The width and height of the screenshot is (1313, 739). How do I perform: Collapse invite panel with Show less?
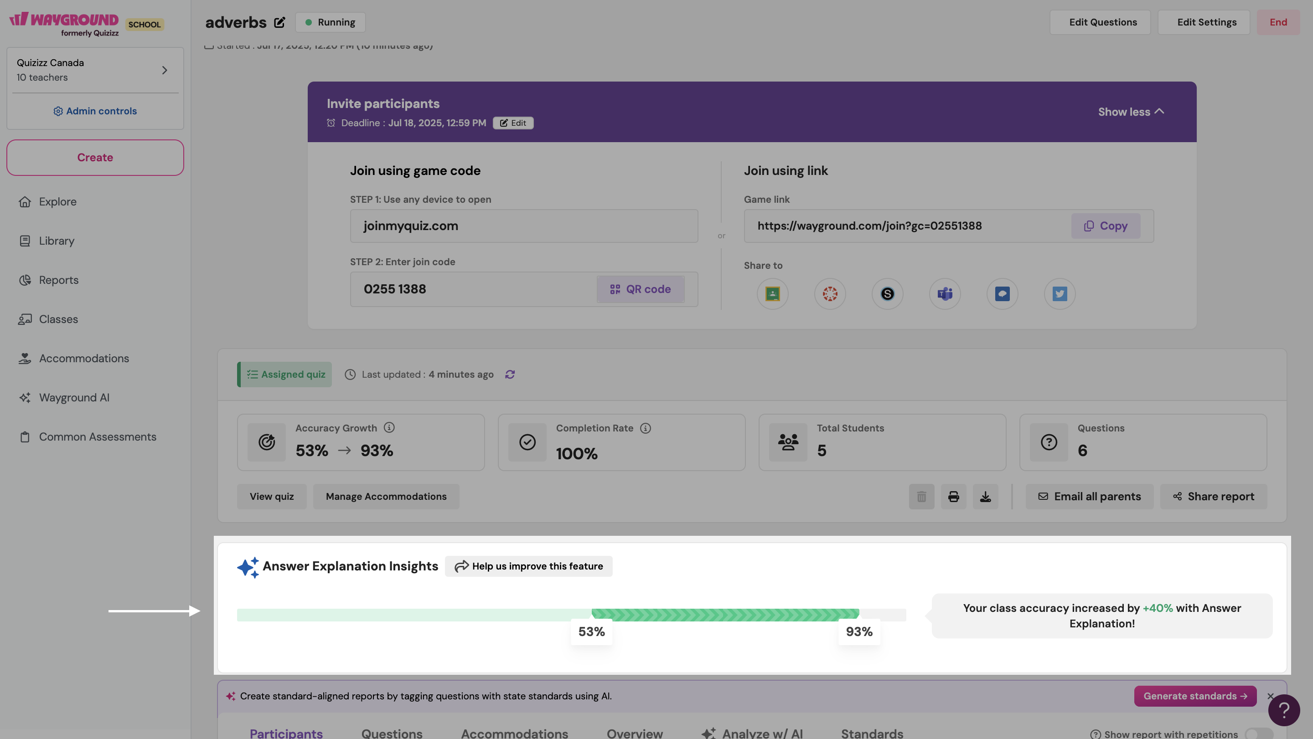pos(1131,112)
